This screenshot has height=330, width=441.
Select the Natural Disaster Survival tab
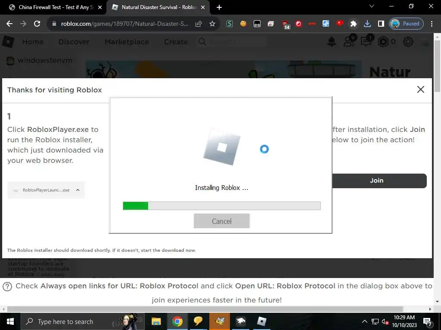[158, 7]
